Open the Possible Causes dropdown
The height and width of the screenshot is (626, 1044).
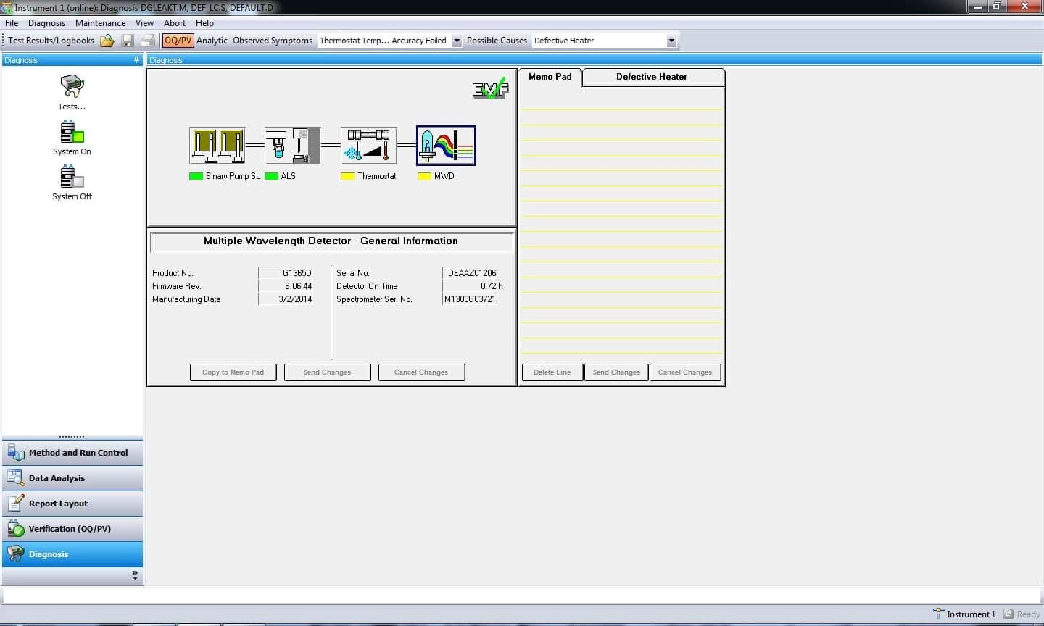[x=671, y=41]
